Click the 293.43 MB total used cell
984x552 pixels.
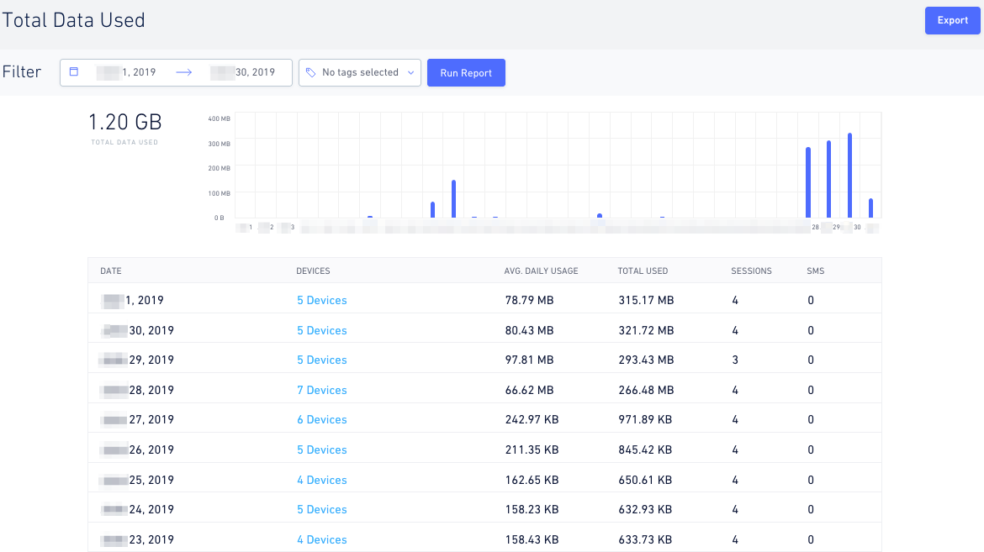pyautogui.click(x=647, y=360)
